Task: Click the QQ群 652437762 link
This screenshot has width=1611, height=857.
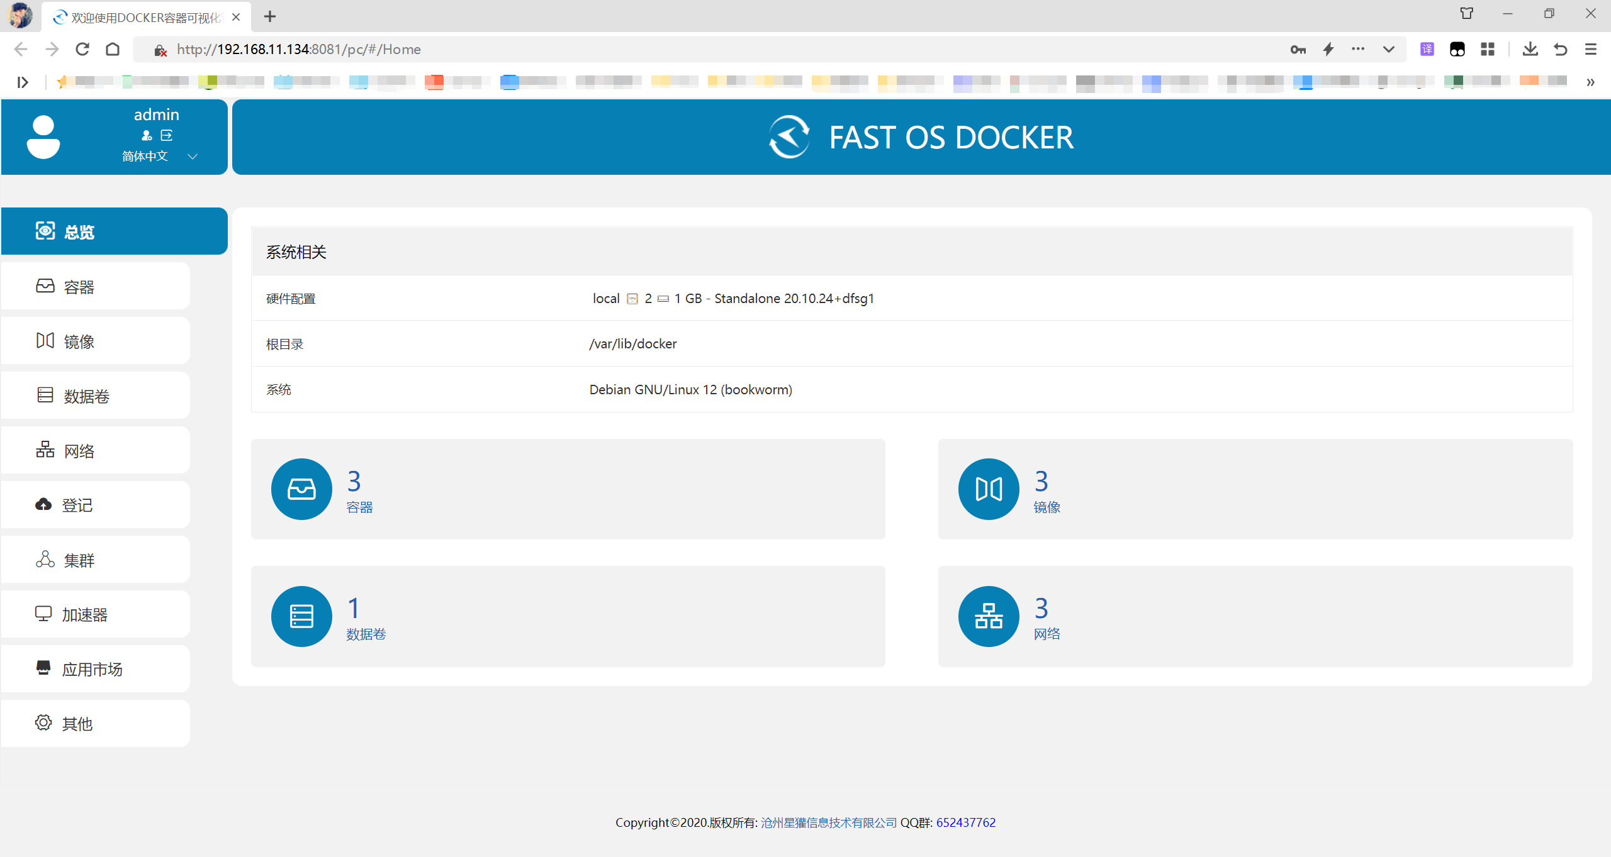Action: (965, 822)
